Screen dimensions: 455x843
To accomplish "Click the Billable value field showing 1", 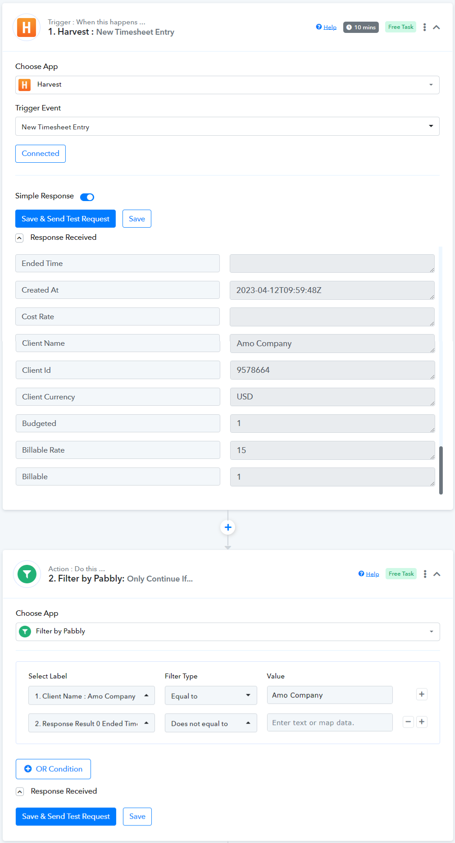I will coord(332,477).
